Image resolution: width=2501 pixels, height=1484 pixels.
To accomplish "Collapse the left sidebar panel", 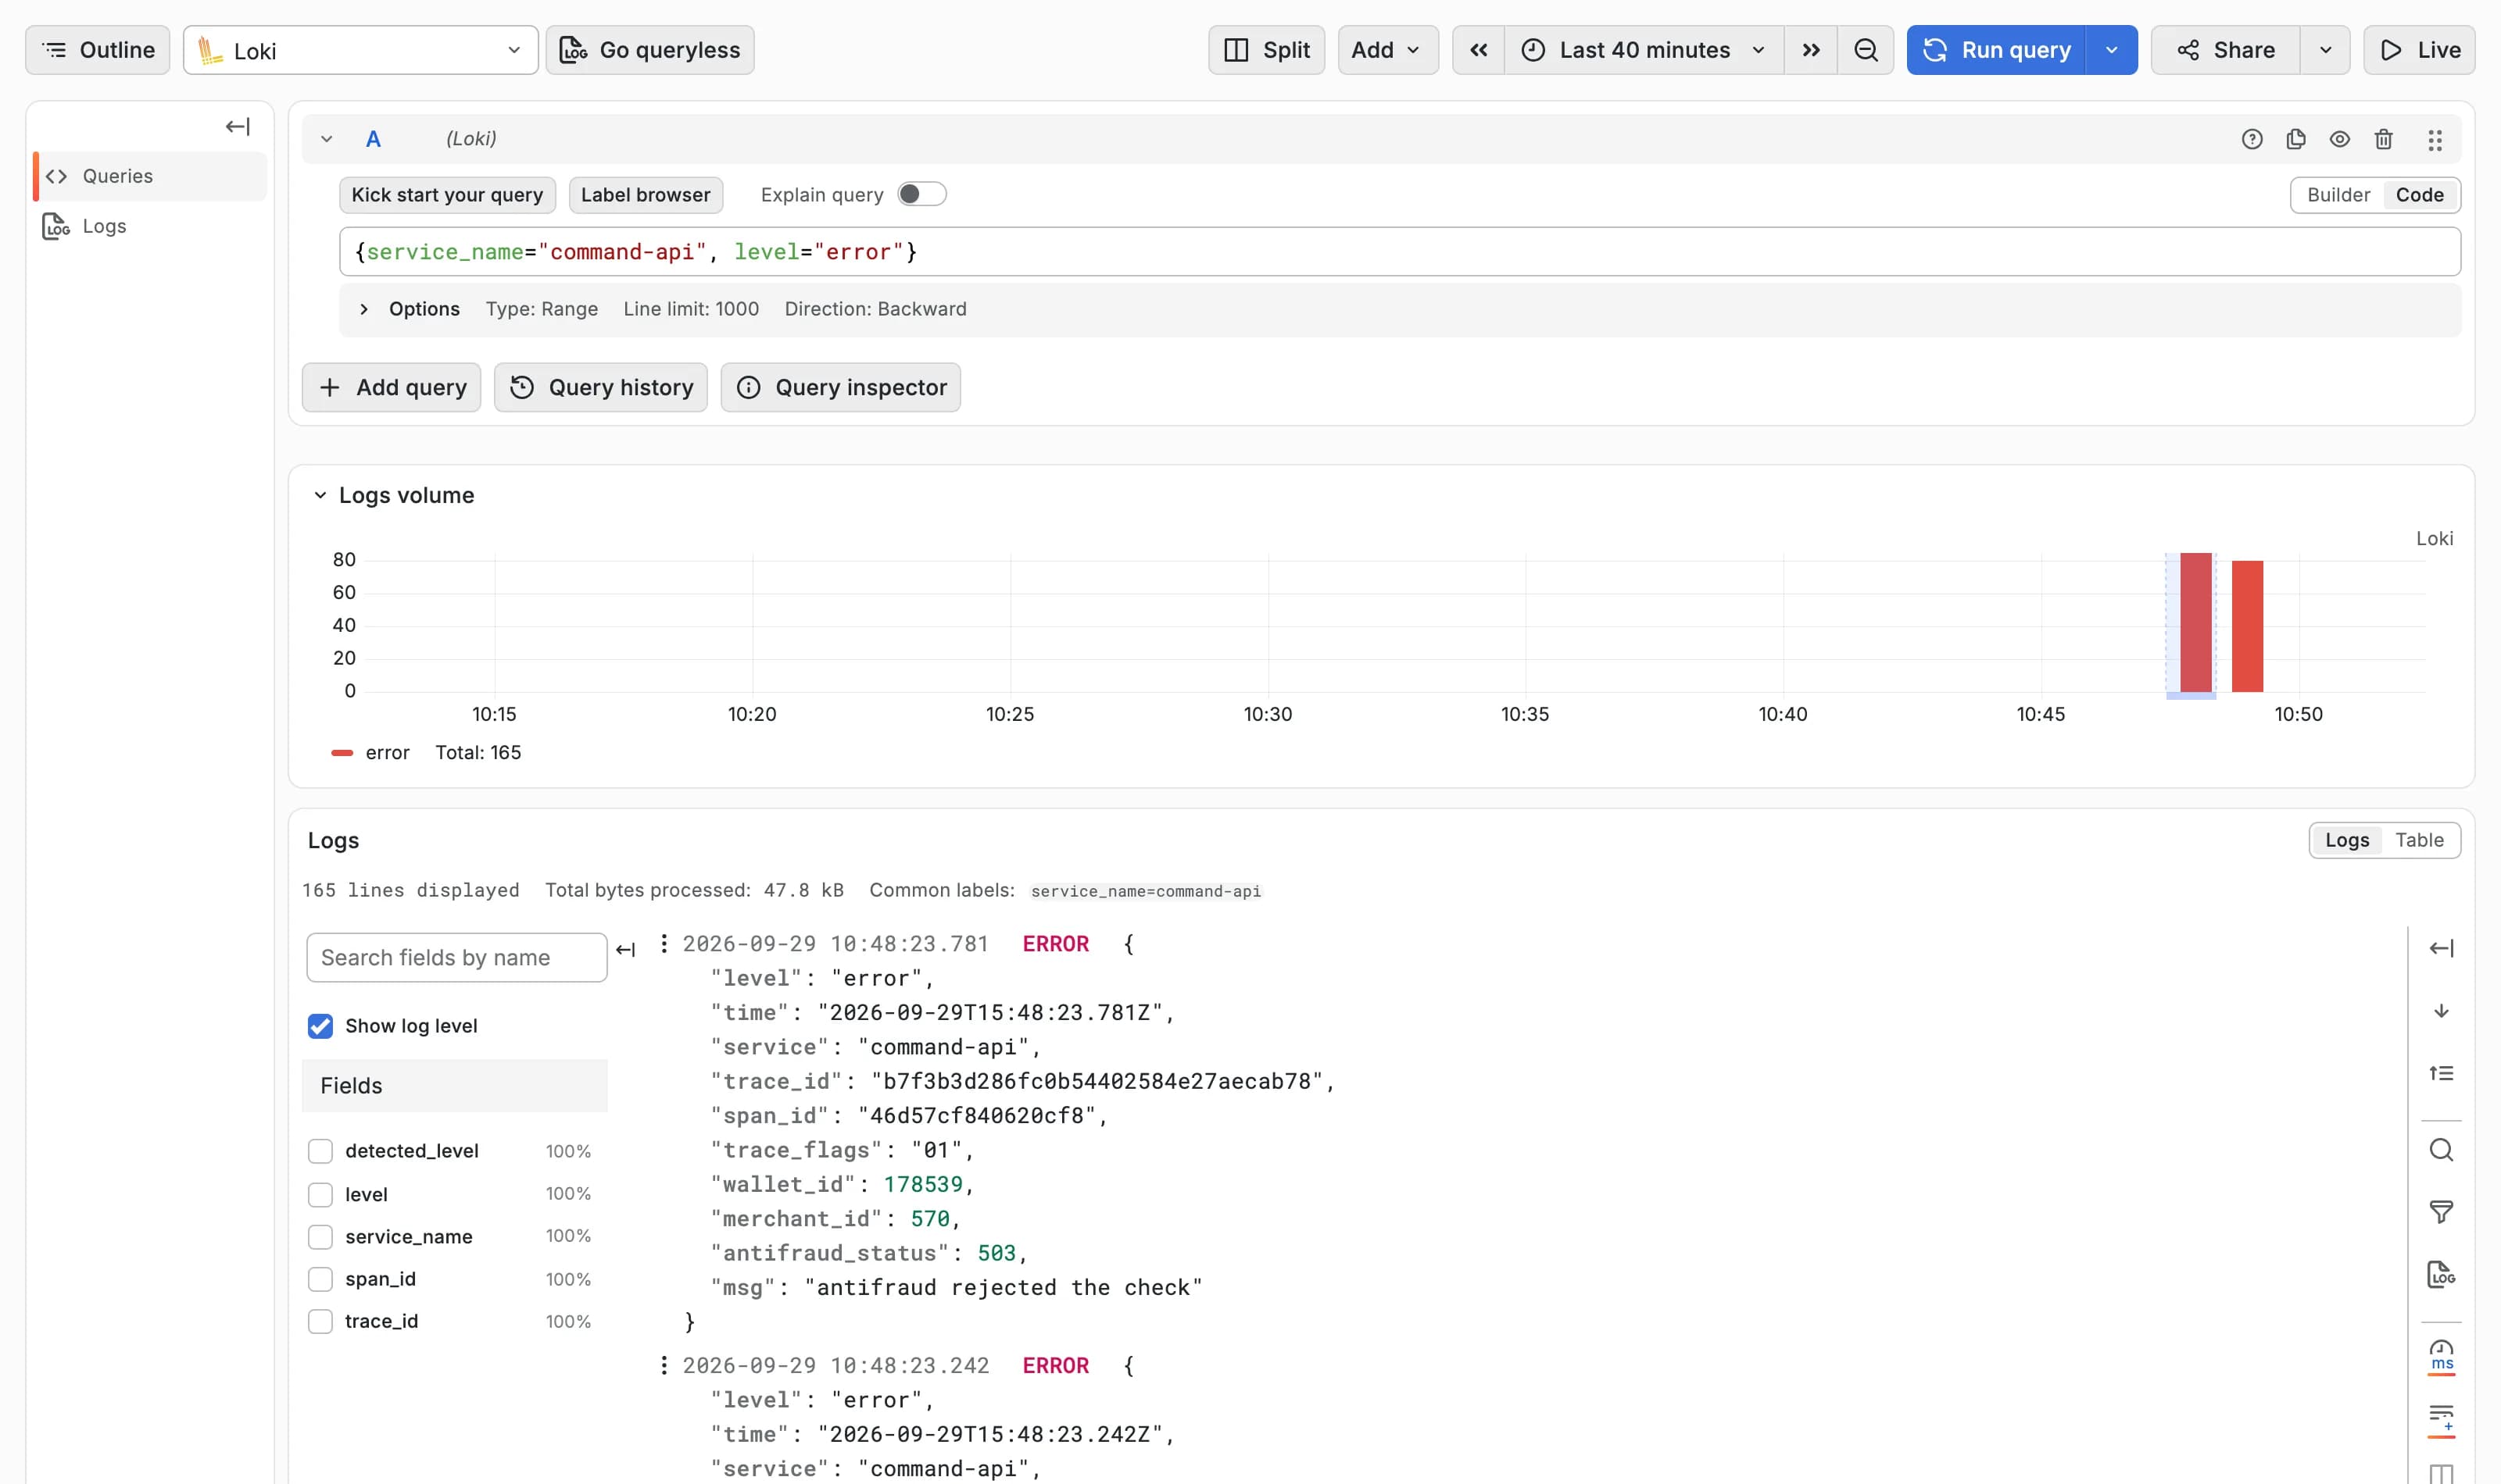I will click(237, 126).
